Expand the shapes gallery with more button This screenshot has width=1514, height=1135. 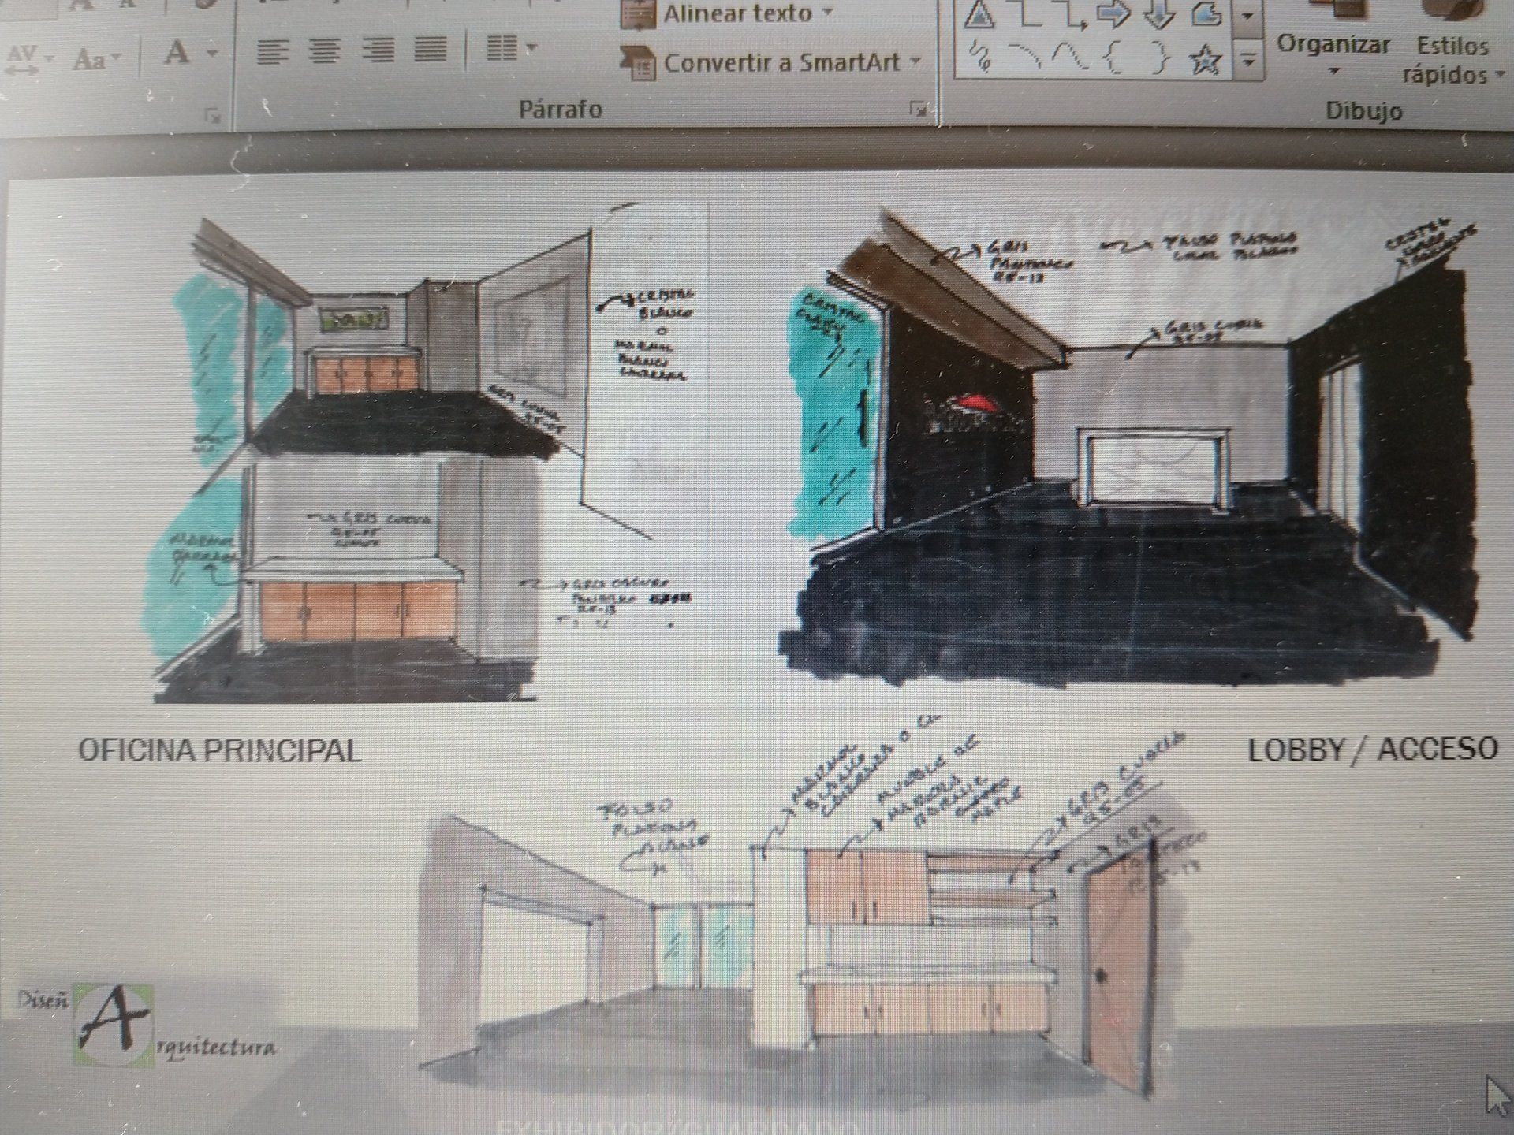click(x=1248, y=60)
